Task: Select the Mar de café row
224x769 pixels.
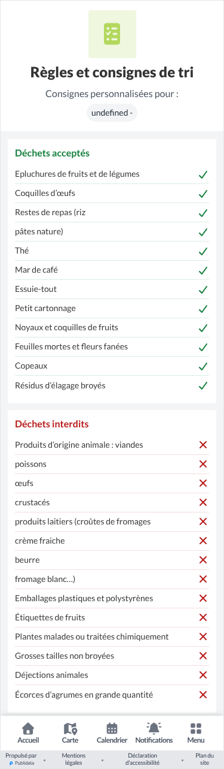Action: (112, 270)
